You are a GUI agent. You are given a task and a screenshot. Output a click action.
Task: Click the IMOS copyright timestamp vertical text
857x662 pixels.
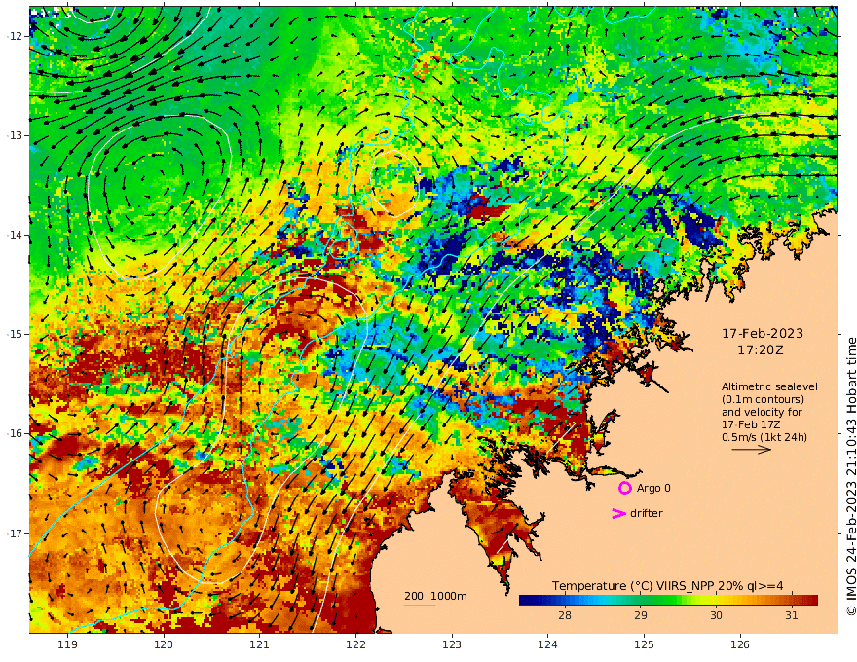(851, 476)
